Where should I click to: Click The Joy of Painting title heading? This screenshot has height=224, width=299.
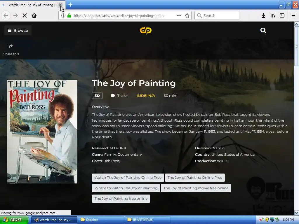click(134, 83)
